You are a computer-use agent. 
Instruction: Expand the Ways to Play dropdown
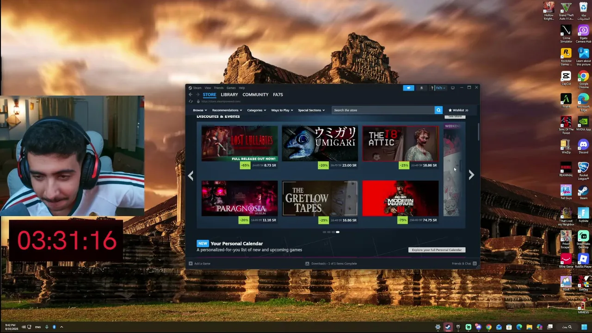pyautogui.click(x=282, y=110)
